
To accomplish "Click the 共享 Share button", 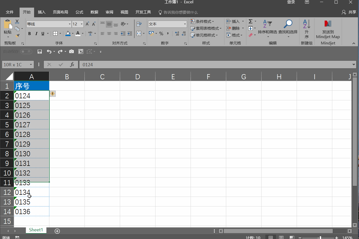I will pyautogui.click(x=349, y=12).
